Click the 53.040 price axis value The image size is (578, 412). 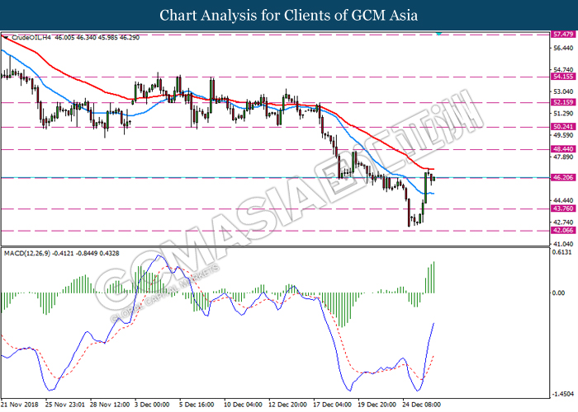coord(563,91)
